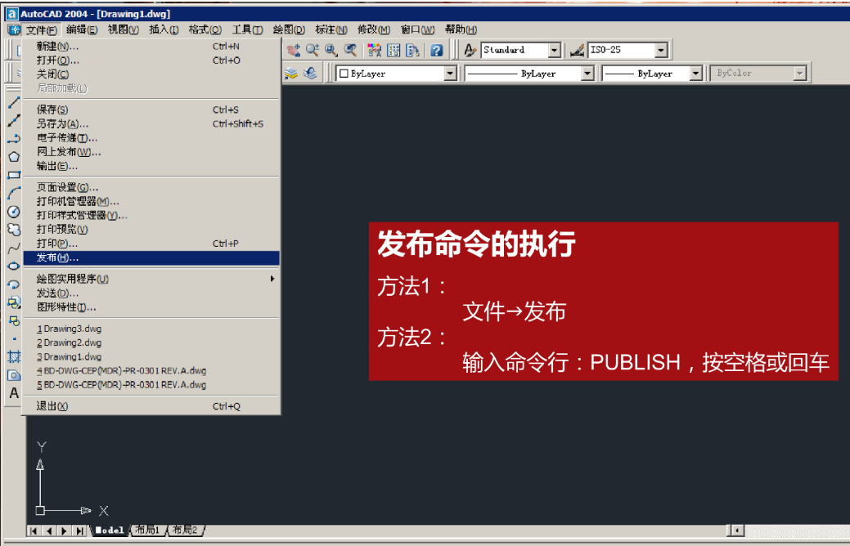Viewport: 850px width, 546px height.
Task: Click the Help question mark icon
Action: (x=437, y=51)
